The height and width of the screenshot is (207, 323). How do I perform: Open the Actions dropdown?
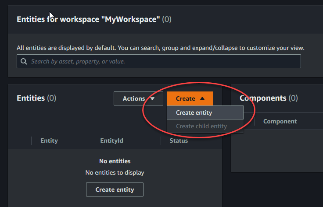coord(138,98)
